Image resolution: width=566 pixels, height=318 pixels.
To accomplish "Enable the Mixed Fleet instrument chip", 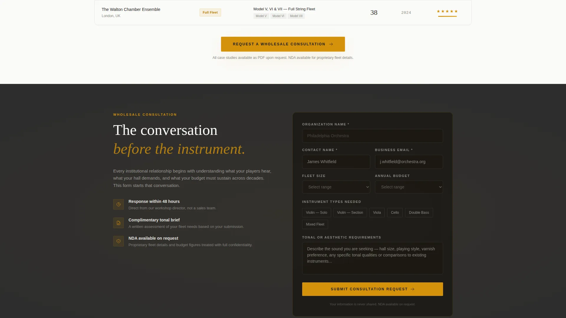I will coord(315,224).
